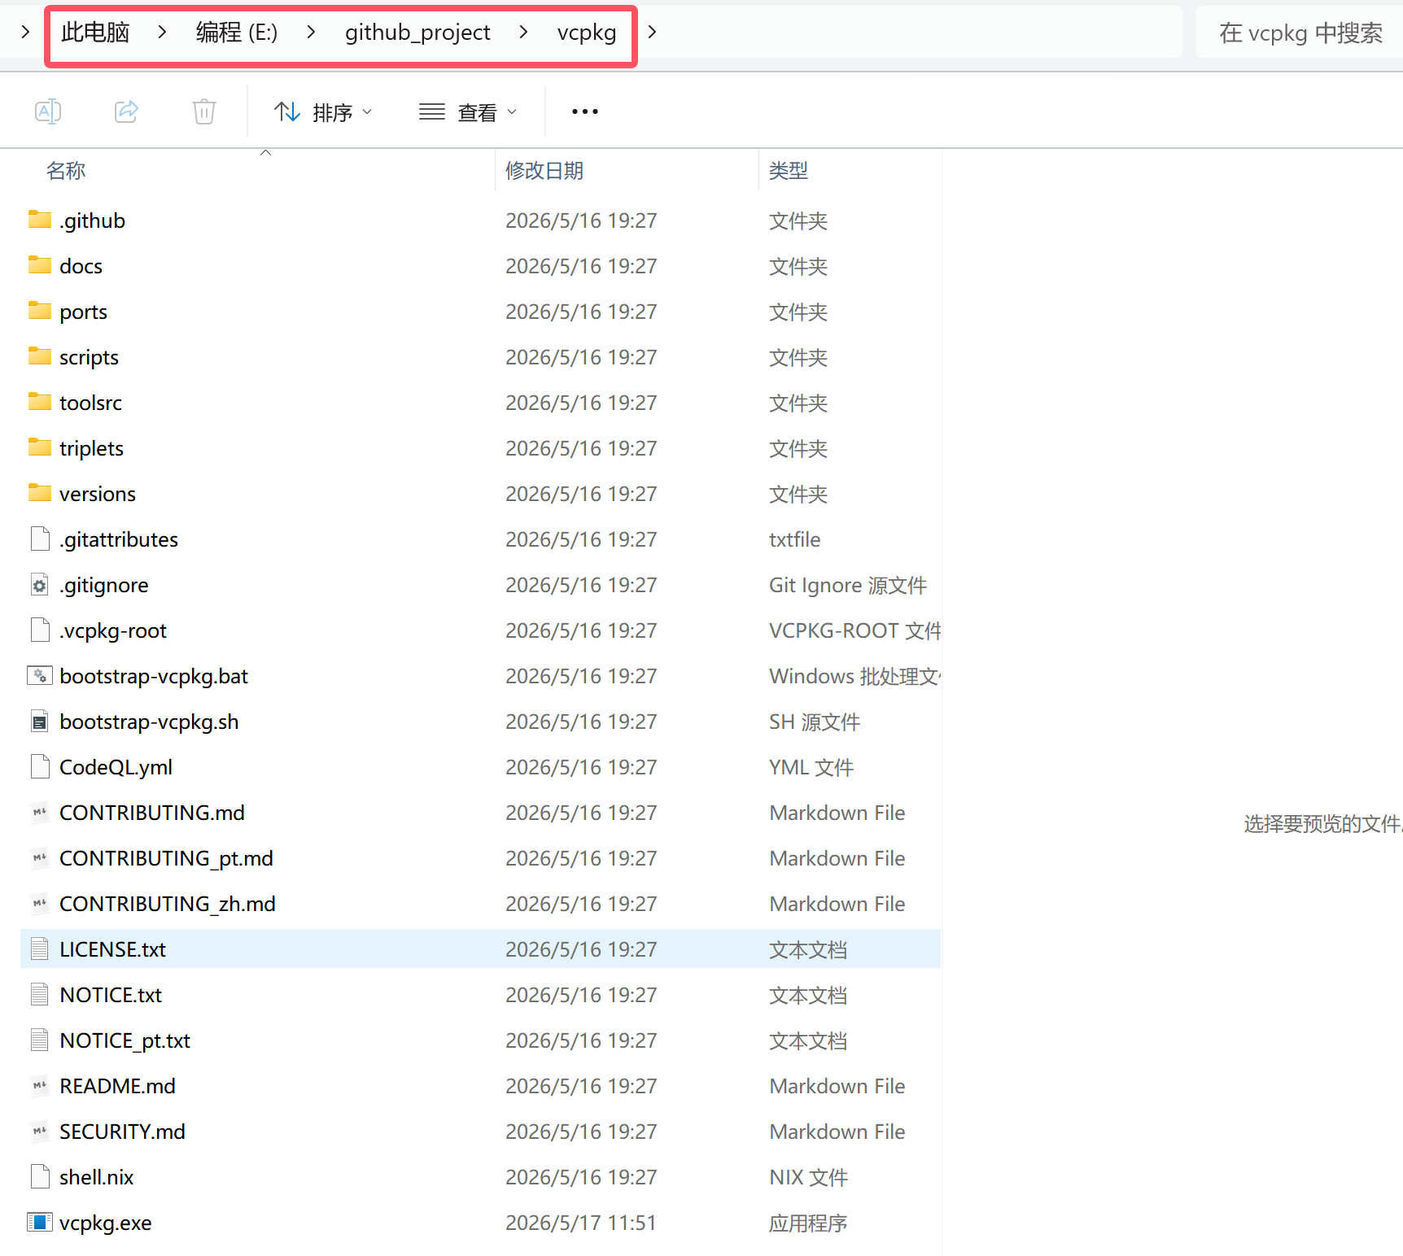
Task: Select the scripts folder icon
Action: coord(40,356)
